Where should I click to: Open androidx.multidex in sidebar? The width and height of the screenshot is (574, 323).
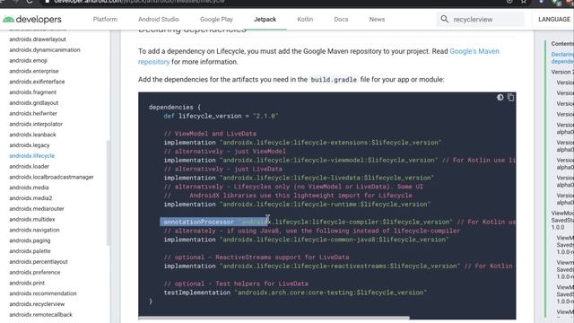(x=32, y=220)
